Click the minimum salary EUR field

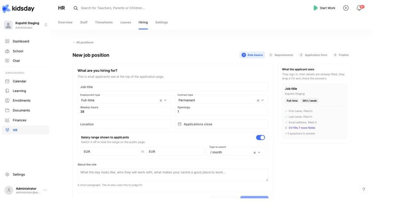click(110, 152)
